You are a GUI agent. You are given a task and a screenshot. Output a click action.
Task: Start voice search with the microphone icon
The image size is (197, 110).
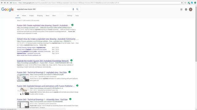[73, 9]
